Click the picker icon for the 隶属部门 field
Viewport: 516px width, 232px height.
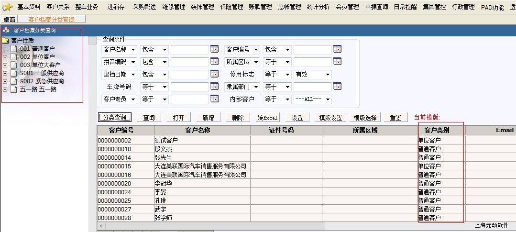(337, 87)
